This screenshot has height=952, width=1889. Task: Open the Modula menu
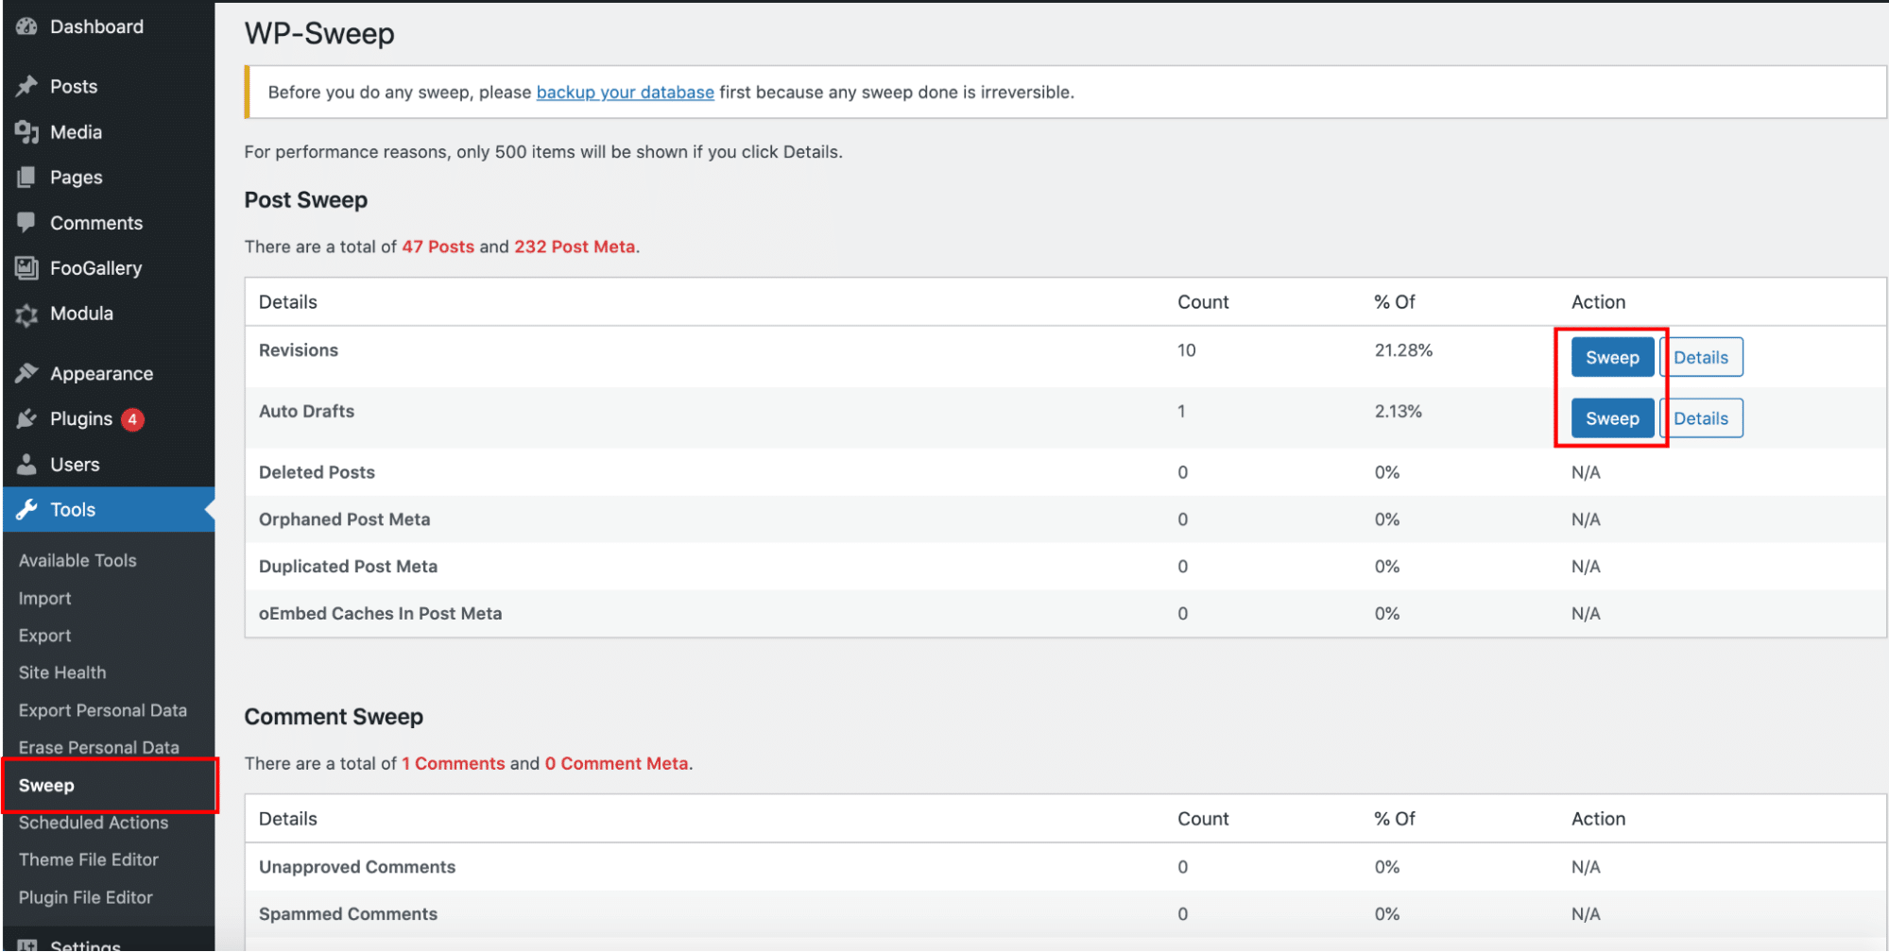[108, 314]
